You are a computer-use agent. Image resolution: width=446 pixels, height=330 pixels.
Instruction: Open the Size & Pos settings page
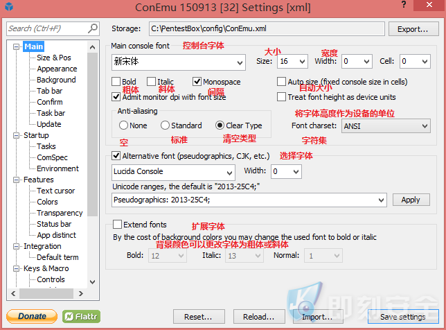54,58
